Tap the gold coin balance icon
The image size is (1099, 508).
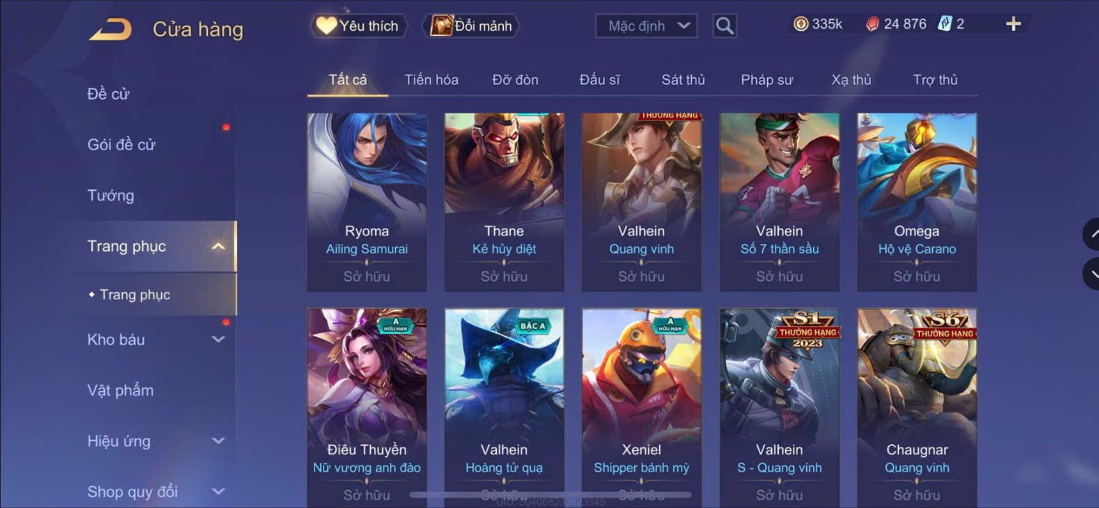pos(800,24)
